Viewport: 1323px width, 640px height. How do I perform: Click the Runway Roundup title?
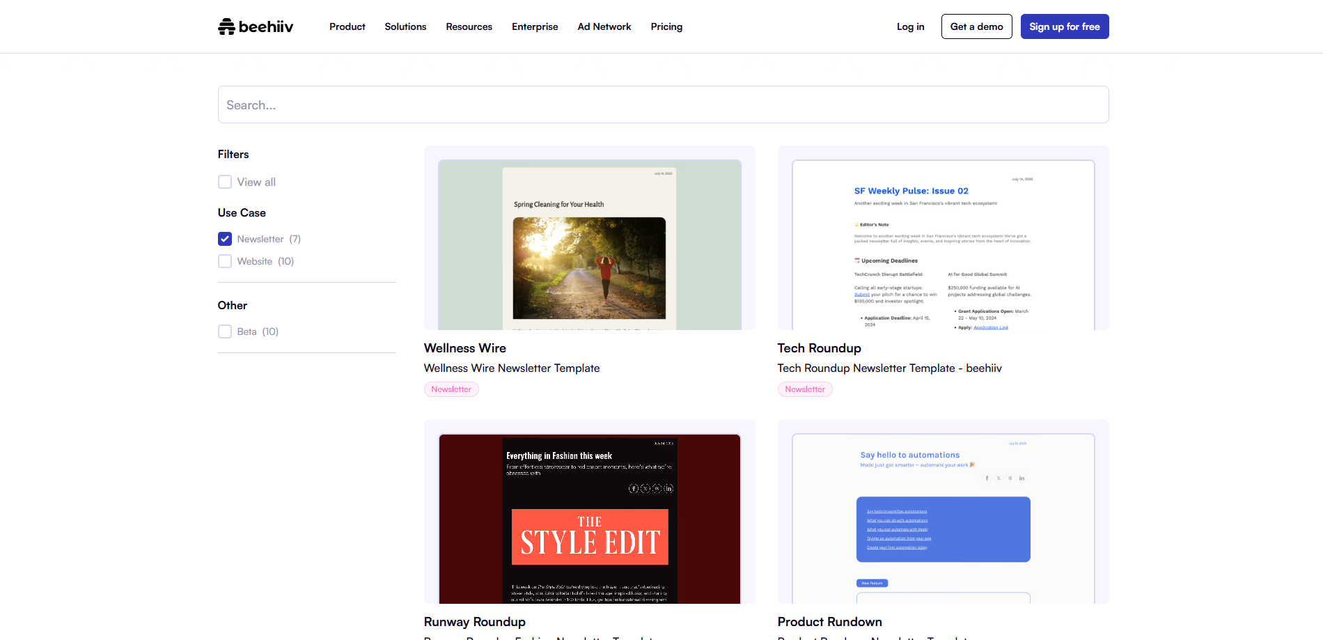click(475, 622)
